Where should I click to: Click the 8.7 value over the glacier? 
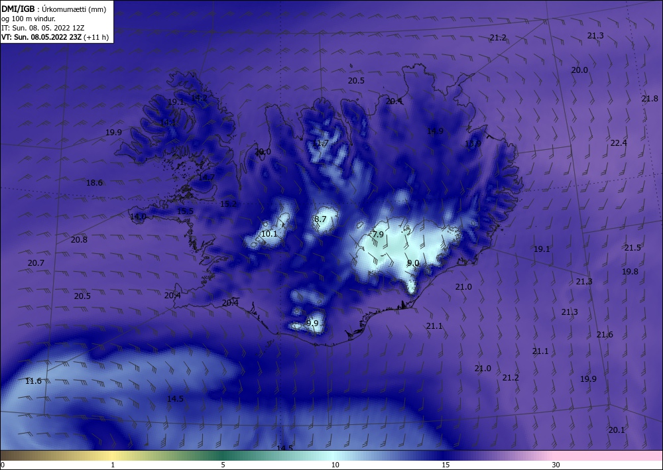click(x=320, y=219)
